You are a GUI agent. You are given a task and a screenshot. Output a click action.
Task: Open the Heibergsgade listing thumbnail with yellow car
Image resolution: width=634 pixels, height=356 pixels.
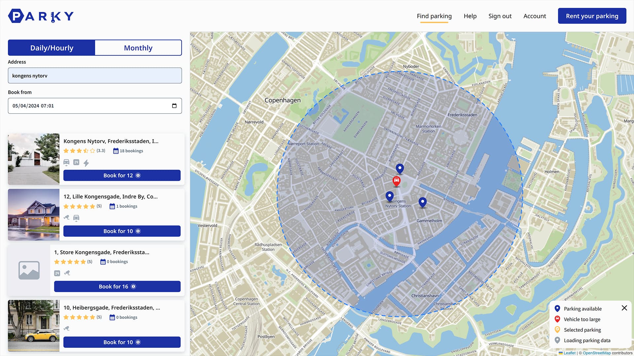(x=34, y=326)
